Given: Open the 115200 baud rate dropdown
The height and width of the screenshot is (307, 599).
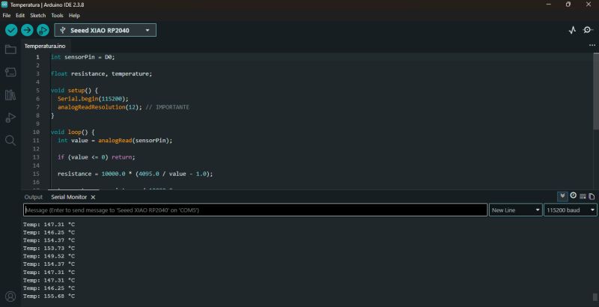Looking at the screenshot, I should [571, 210].
